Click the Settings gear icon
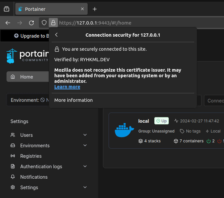Viewport: 224px width, 198px height. [x=13, y=187]
